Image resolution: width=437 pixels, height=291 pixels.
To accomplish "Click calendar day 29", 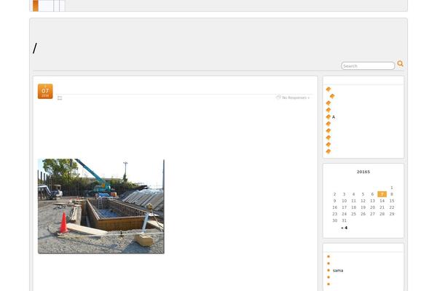I will click(x=392, y=214).
